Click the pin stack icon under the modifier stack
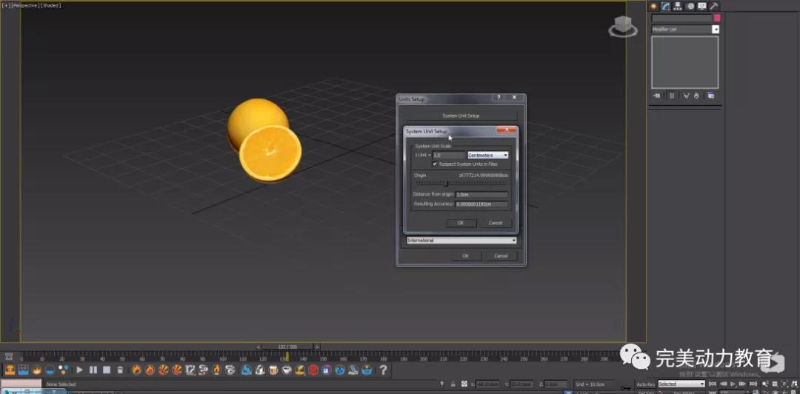The height and width of the screenshot is (394, 800). tap(656, 96)
